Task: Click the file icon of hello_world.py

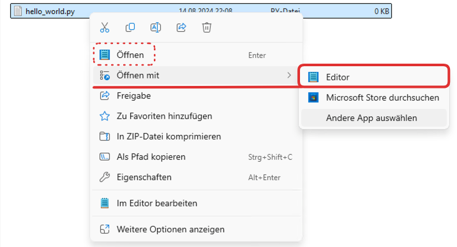Action: click(18, 11)
